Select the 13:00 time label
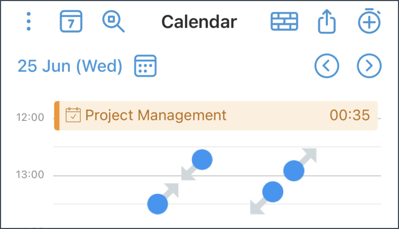Viewport: 399px width, 229px height. [x=30, y=174]
